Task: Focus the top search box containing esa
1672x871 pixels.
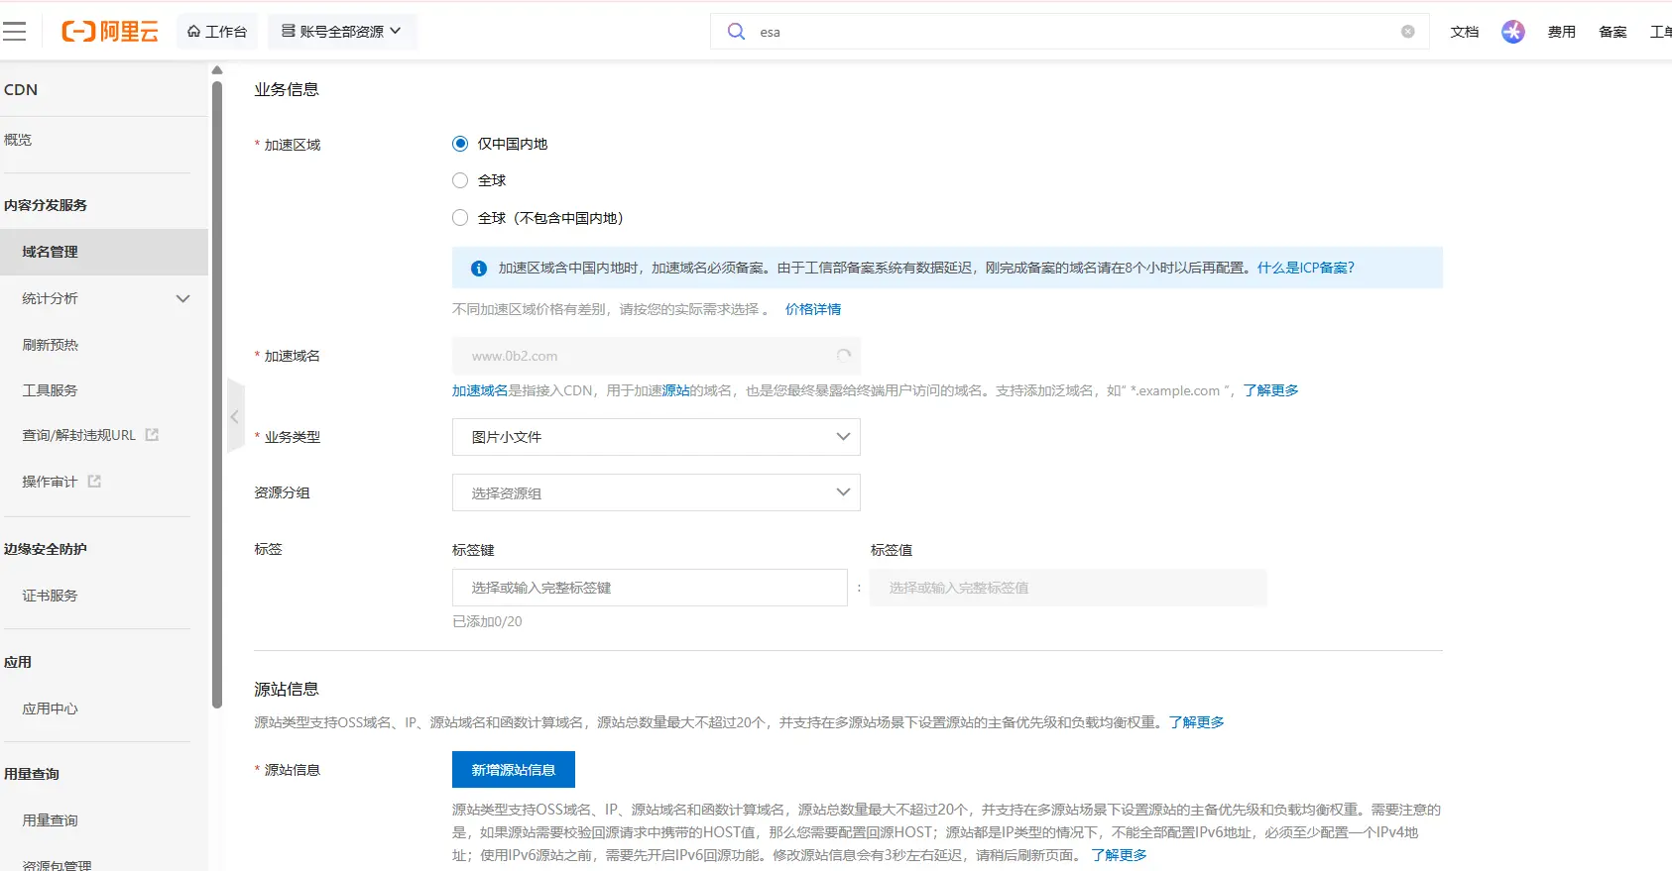Action: pos(1070,32)
